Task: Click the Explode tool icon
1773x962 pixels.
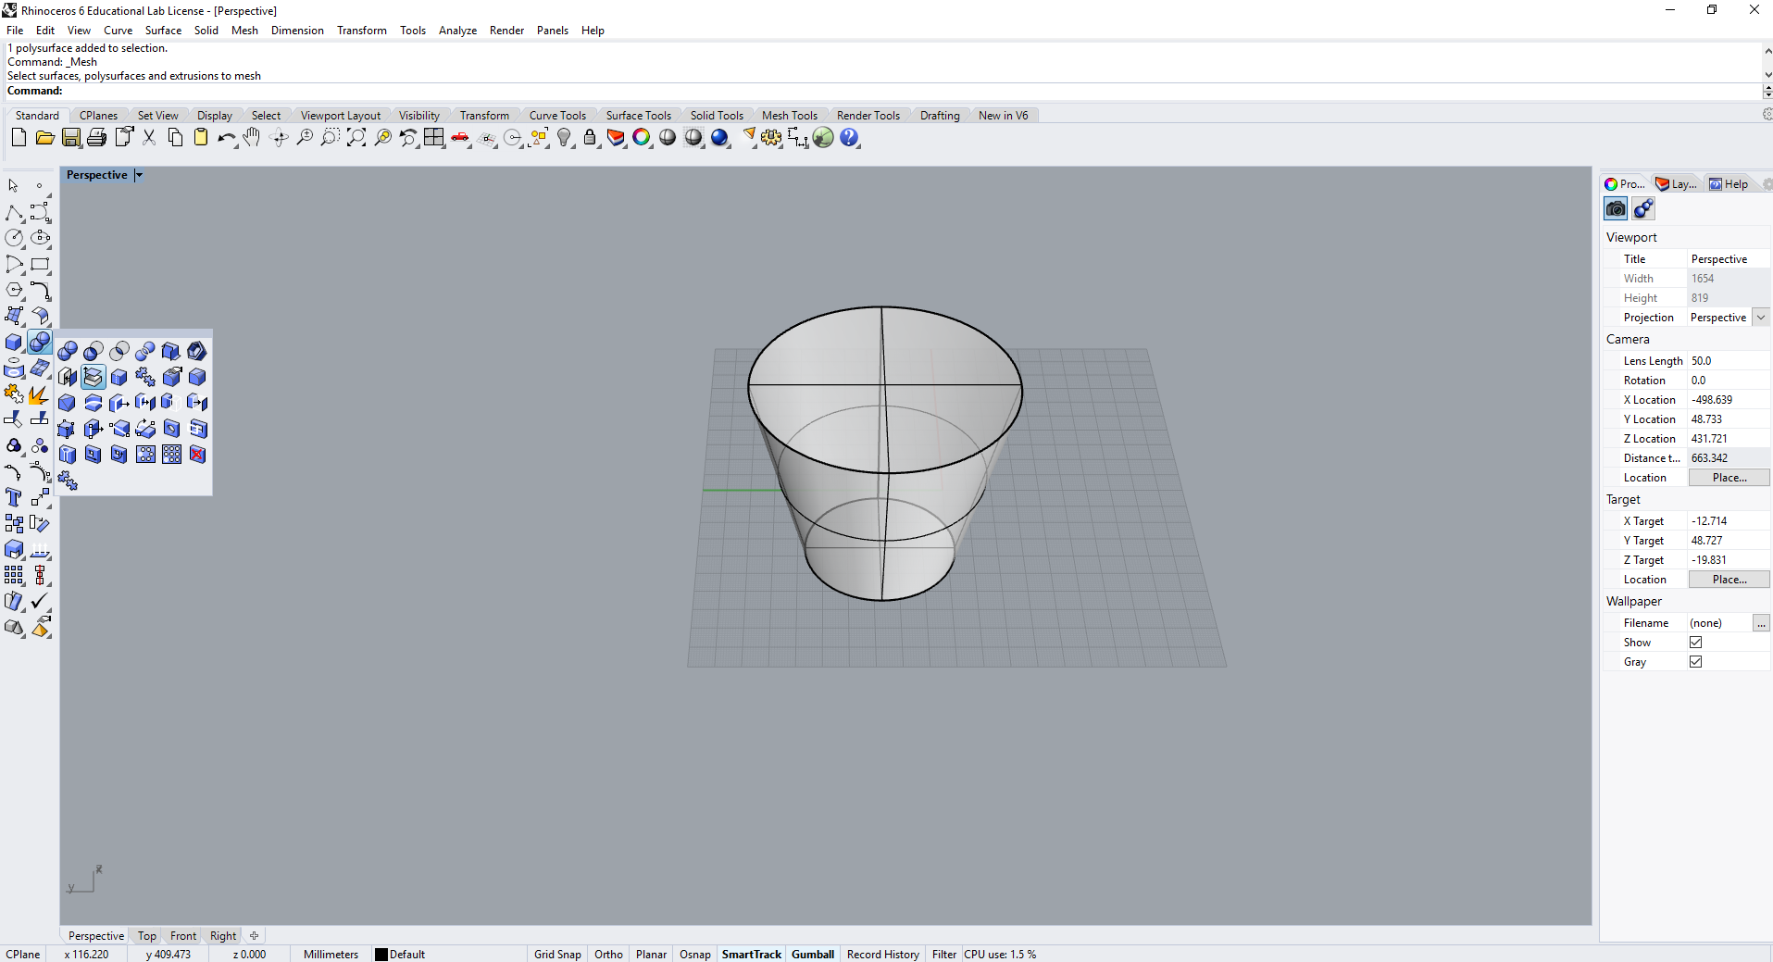Action: point(39,395)
